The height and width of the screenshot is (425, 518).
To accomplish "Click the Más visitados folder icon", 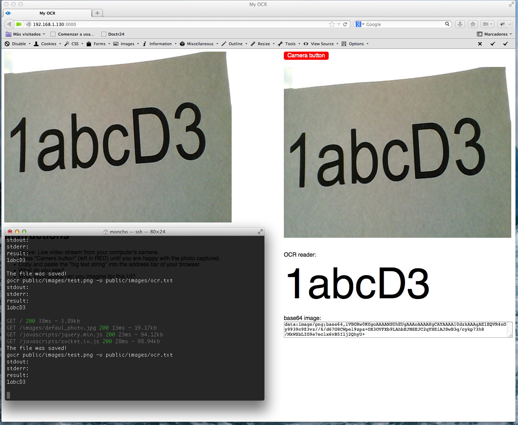I will point(9,34).
